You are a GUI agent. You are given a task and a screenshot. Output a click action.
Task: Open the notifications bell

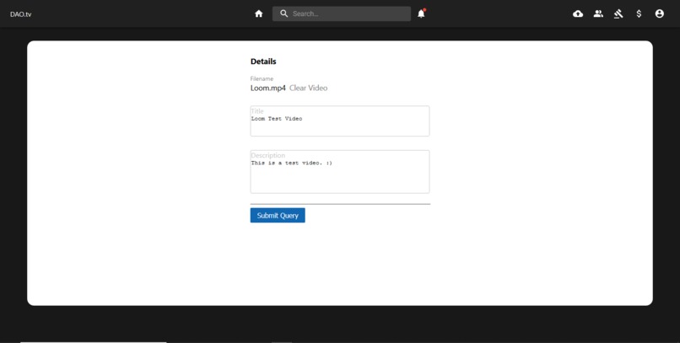coord(421,13)
